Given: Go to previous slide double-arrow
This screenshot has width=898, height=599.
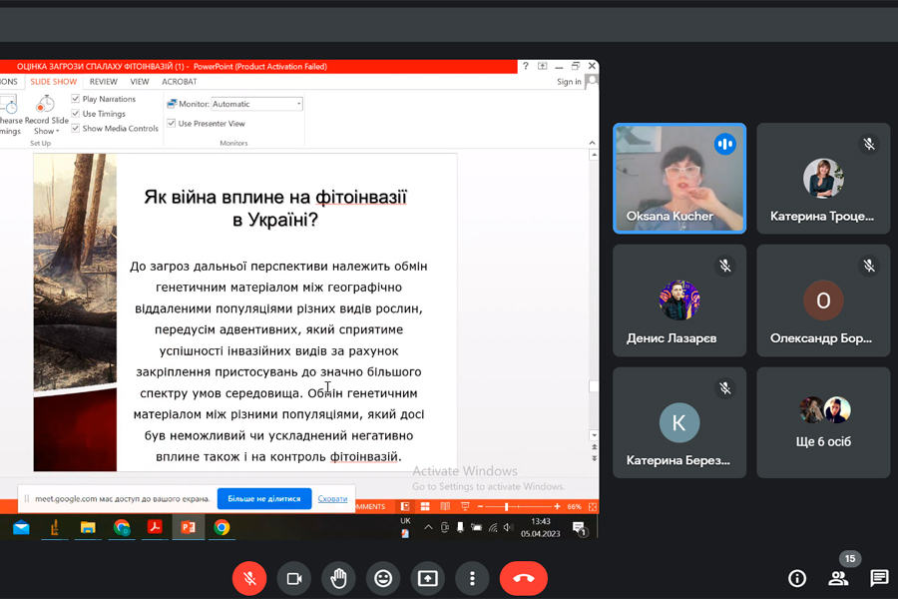Looking at the screenshot, I should click(594, 447).
